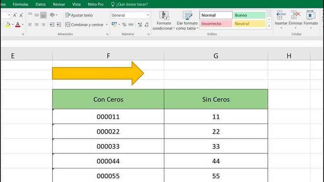
Task: Click the Formato cells icon
Action: click(311, 15)
